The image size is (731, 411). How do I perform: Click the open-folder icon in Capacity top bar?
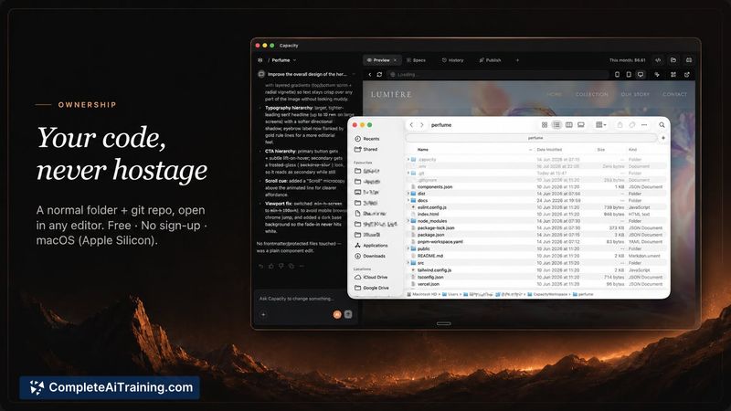tap(673, 60)
